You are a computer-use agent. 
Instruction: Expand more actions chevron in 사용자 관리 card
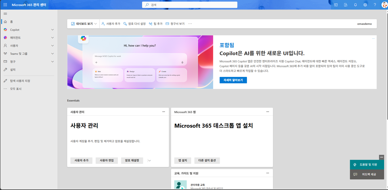tap(149, 161)
